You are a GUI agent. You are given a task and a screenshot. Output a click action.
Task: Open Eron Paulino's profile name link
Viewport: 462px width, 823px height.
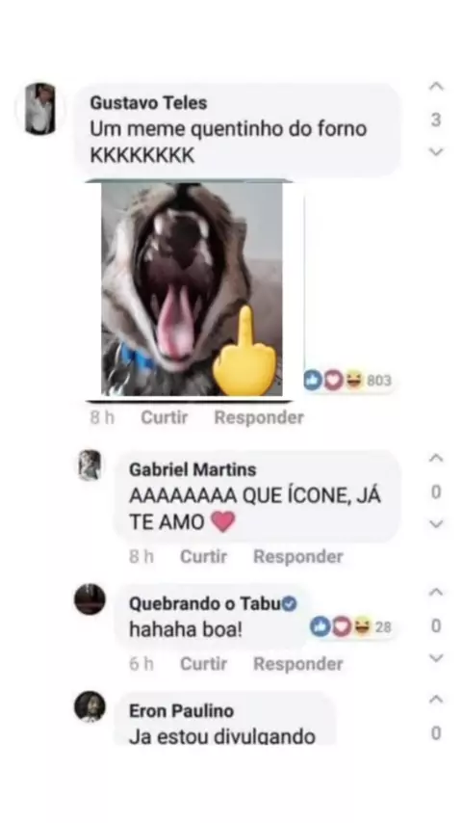(x=182, y=711)
